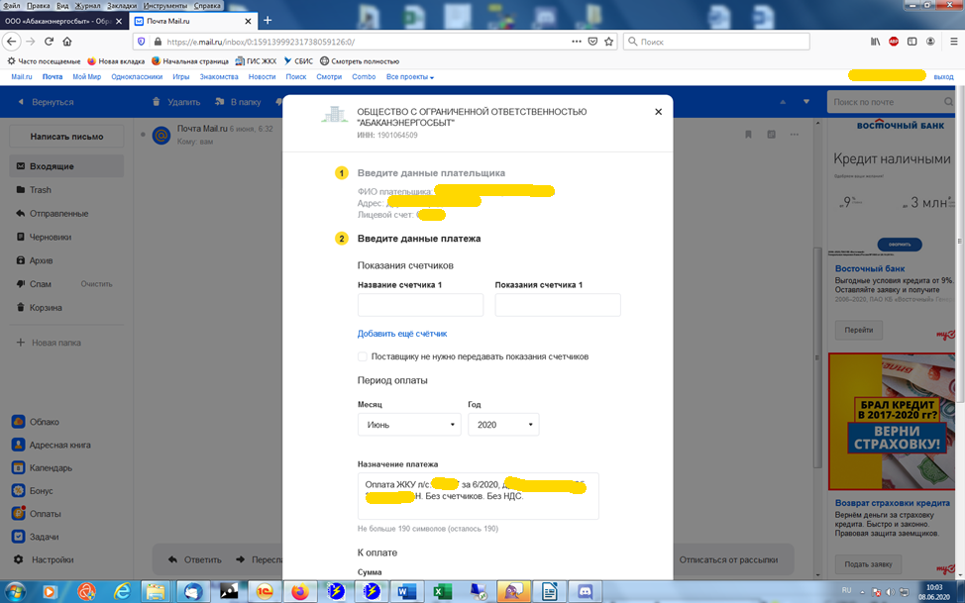Bookmark this page with the star icon
The height and width of the screenshot is (603, 965).
coord(608,42)
